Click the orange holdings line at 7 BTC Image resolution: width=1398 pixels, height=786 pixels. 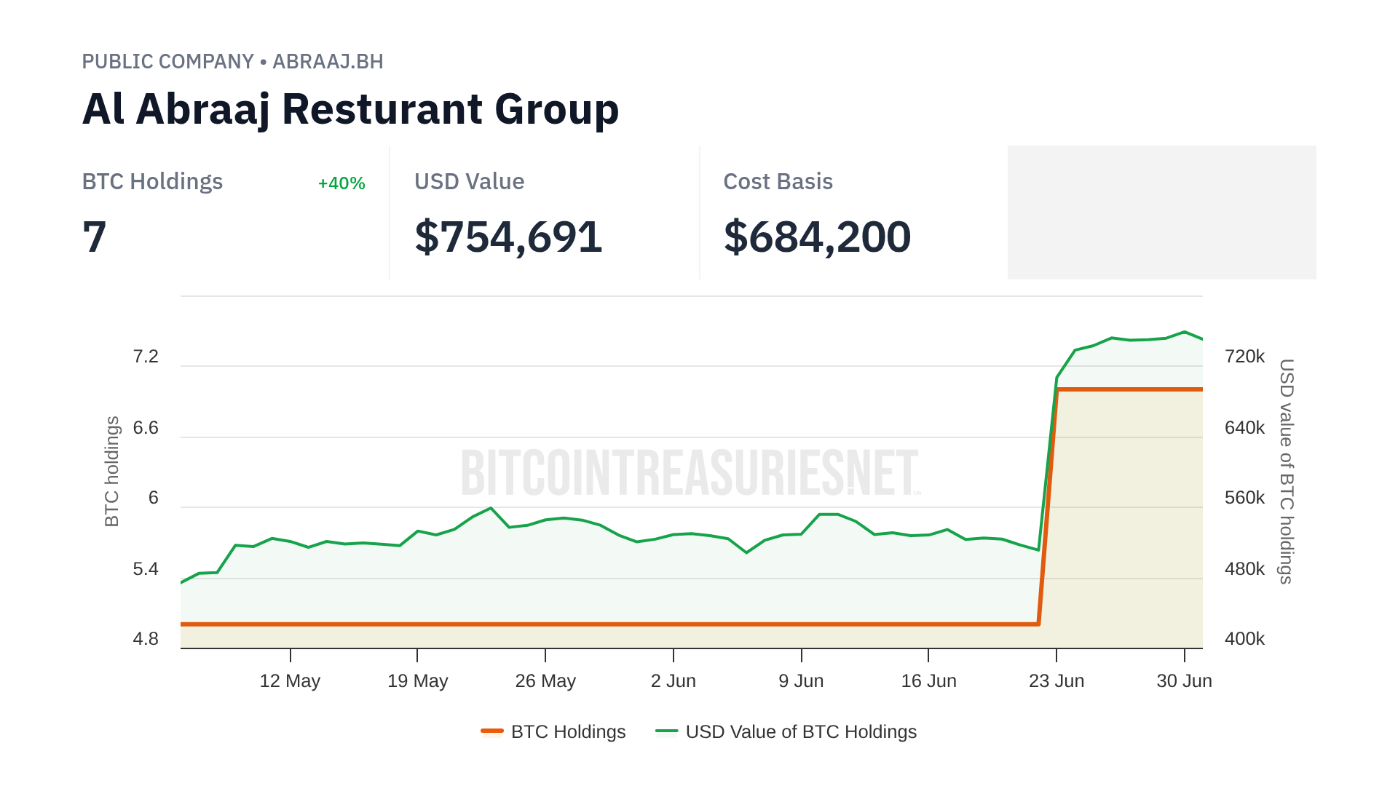[1129, 389]
